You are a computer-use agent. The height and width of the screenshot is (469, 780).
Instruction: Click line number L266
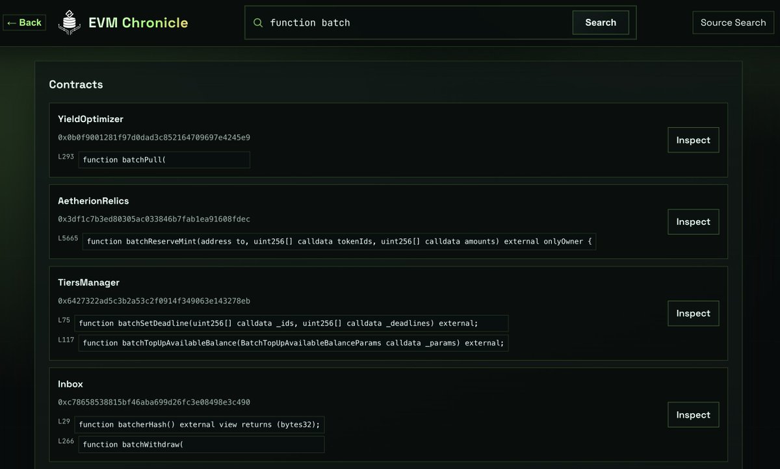[x=66, y=441]
